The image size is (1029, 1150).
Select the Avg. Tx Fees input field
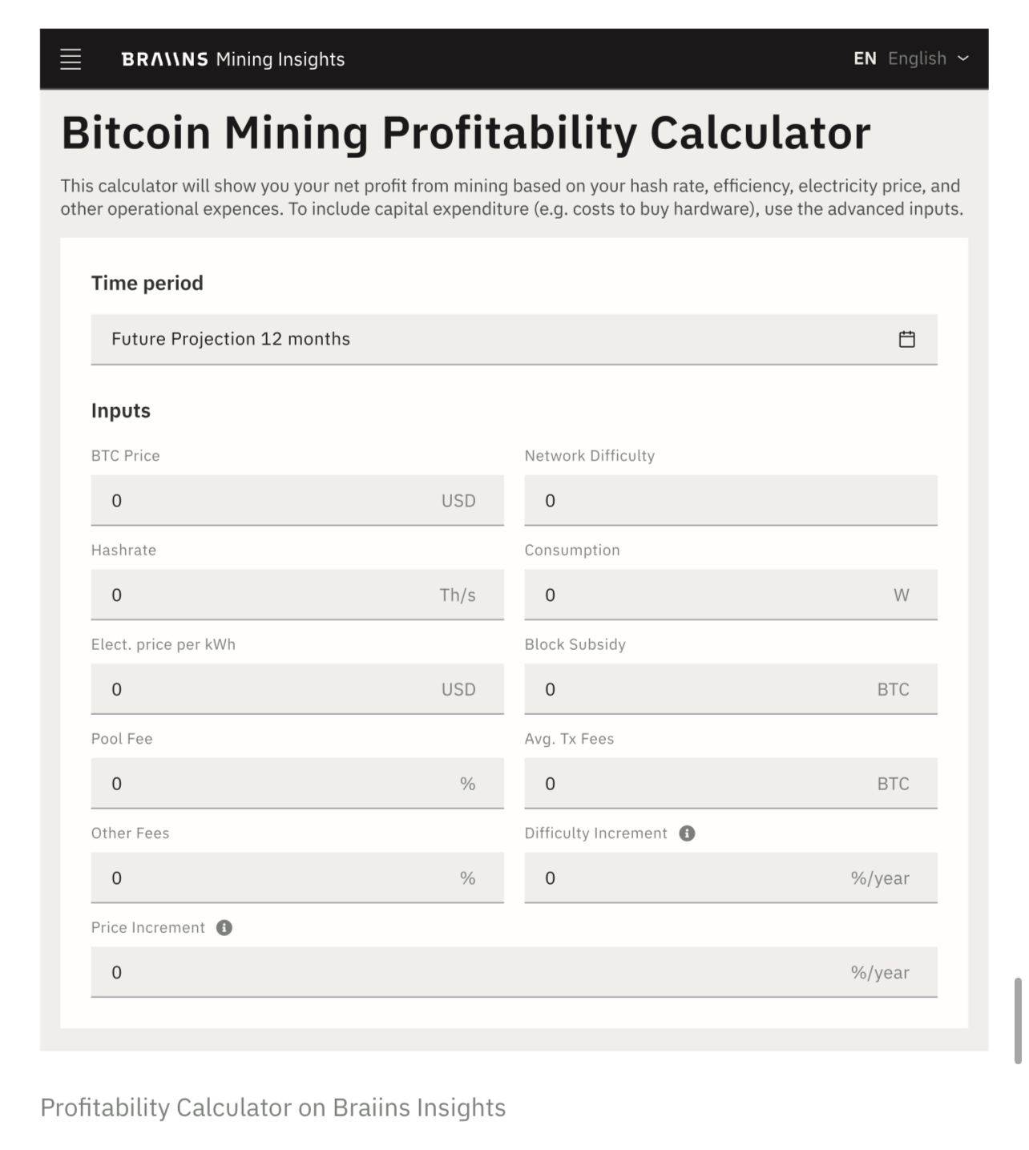(705, 785)
